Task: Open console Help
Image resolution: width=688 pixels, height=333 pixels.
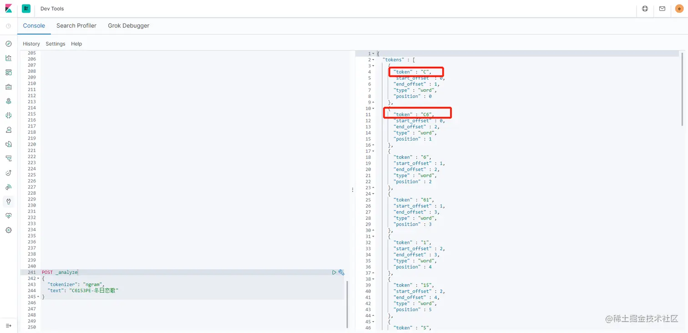Action: pos(76,44)
